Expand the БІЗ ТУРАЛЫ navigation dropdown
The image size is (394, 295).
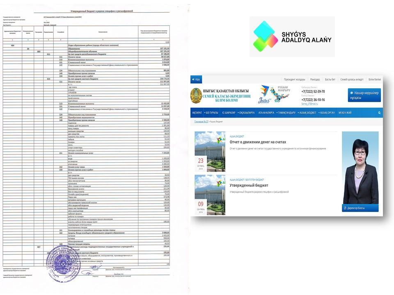[211, 113]
